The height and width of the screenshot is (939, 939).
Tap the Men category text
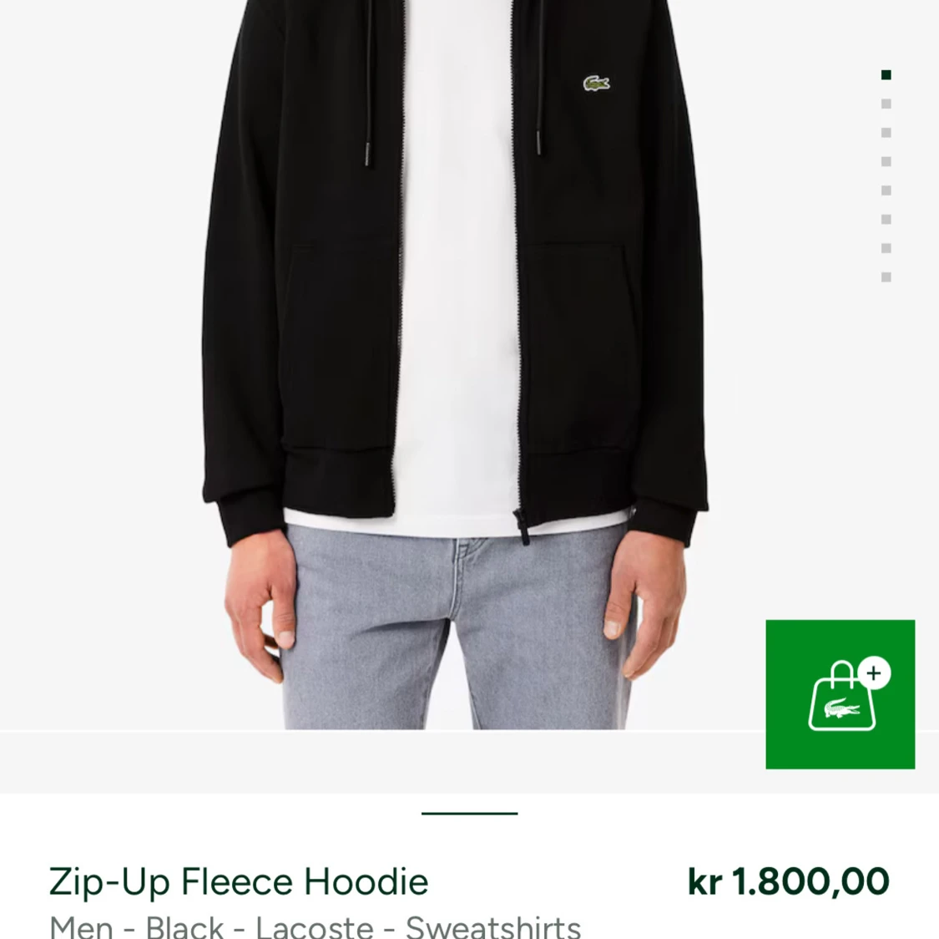(81, 927)
